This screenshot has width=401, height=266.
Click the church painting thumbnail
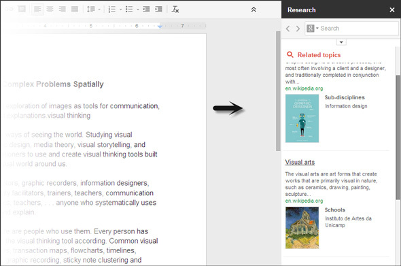[x=302, y=228]
